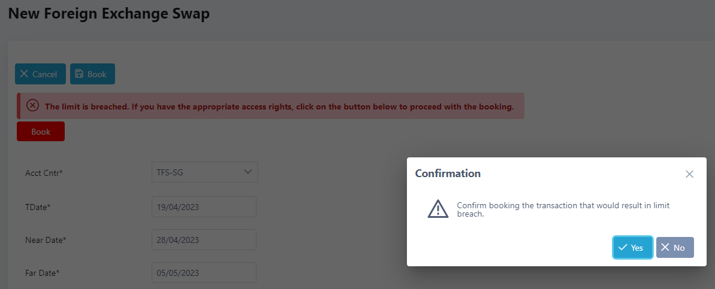Screen dimensions: 715x289
Task: Click the warning triangle icon in the Confirmation dialog
Action: pyautogui.click(x=438, y=208)
